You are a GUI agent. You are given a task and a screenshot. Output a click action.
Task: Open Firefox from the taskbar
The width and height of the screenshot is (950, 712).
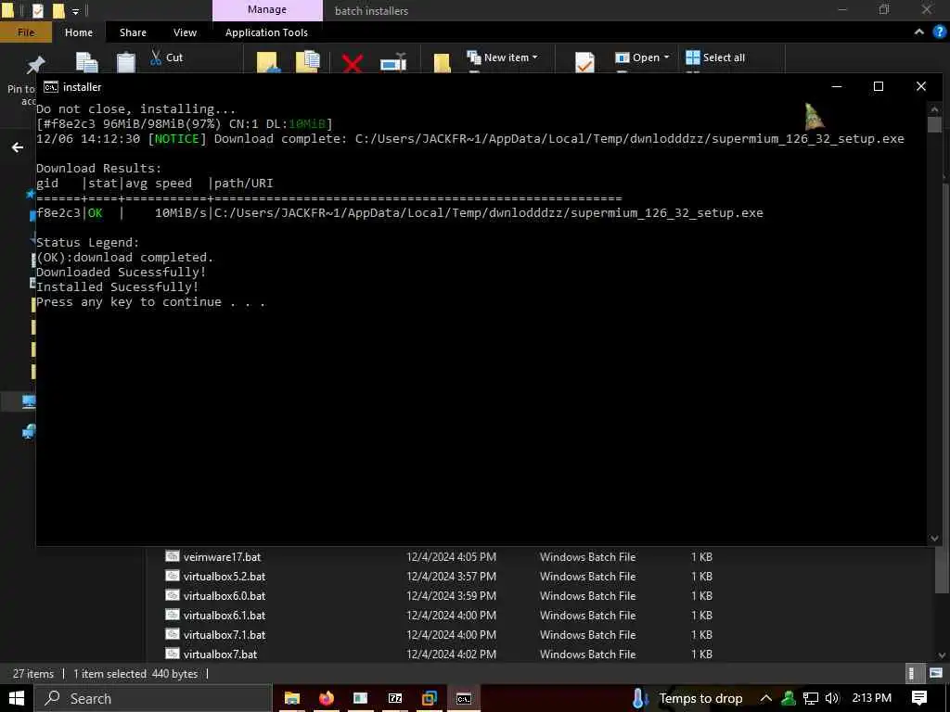point(326,698)
